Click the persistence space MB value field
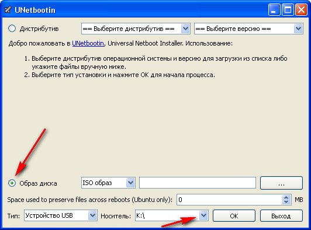Viewport: 311px width, 230px height. click(230, 200)
